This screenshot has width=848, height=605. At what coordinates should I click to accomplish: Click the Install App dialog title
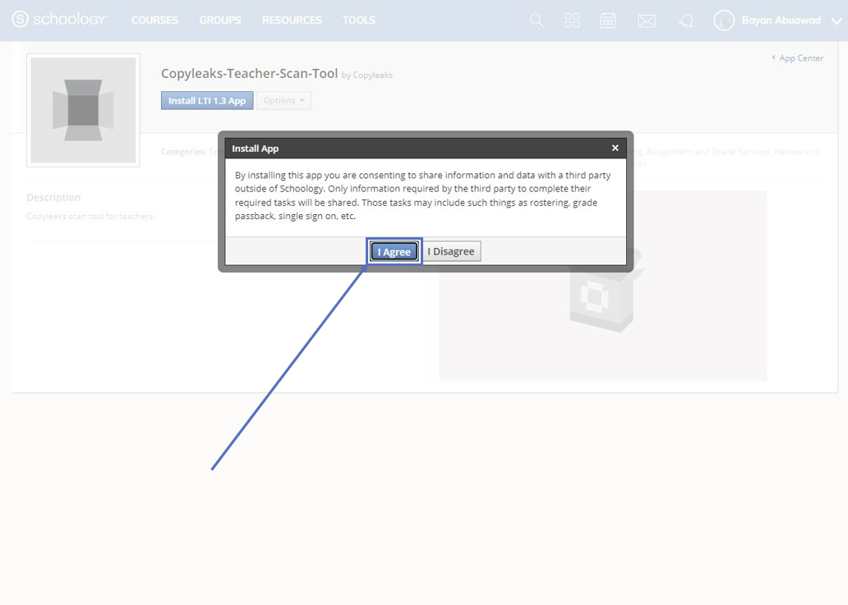coord(256,149)
